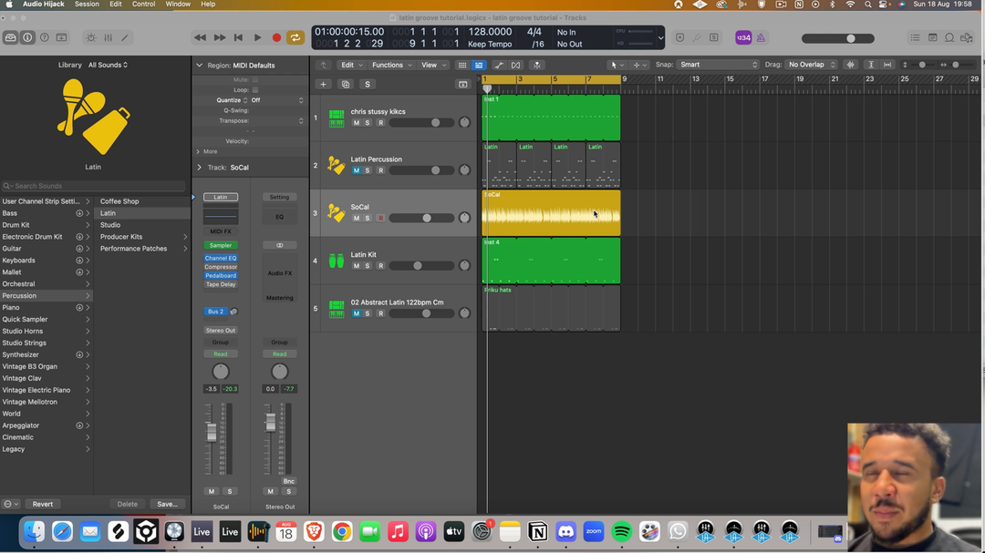Screen dimensions: 985x553
Task: Toggle record enable on SoCal track
Action: 380,219
